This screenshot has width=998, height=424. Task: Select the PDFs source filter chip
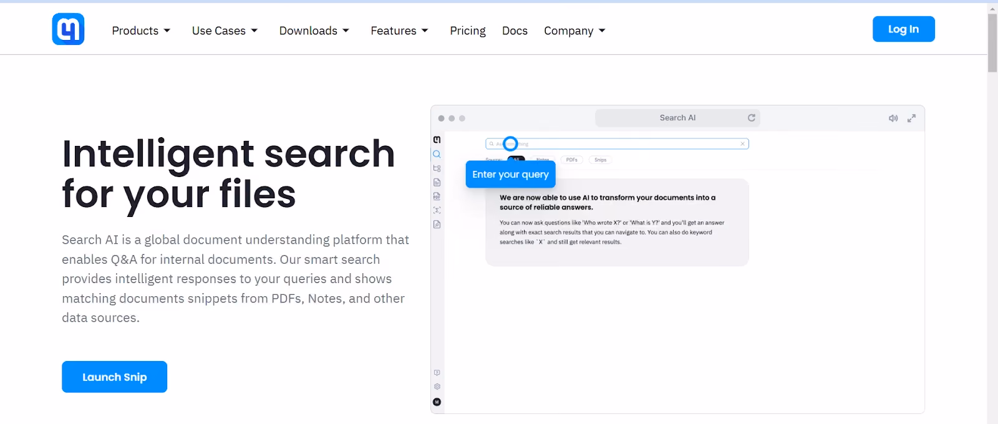[x=572, y=160]
